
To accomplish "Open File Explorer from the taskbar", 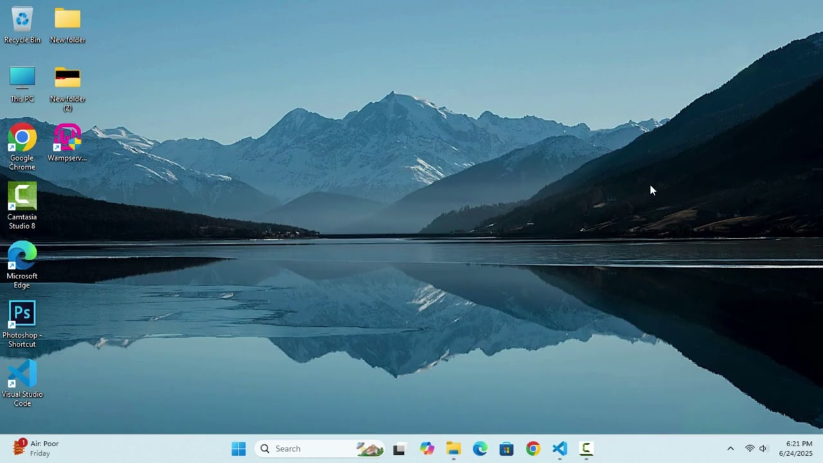I will point(454,449).
